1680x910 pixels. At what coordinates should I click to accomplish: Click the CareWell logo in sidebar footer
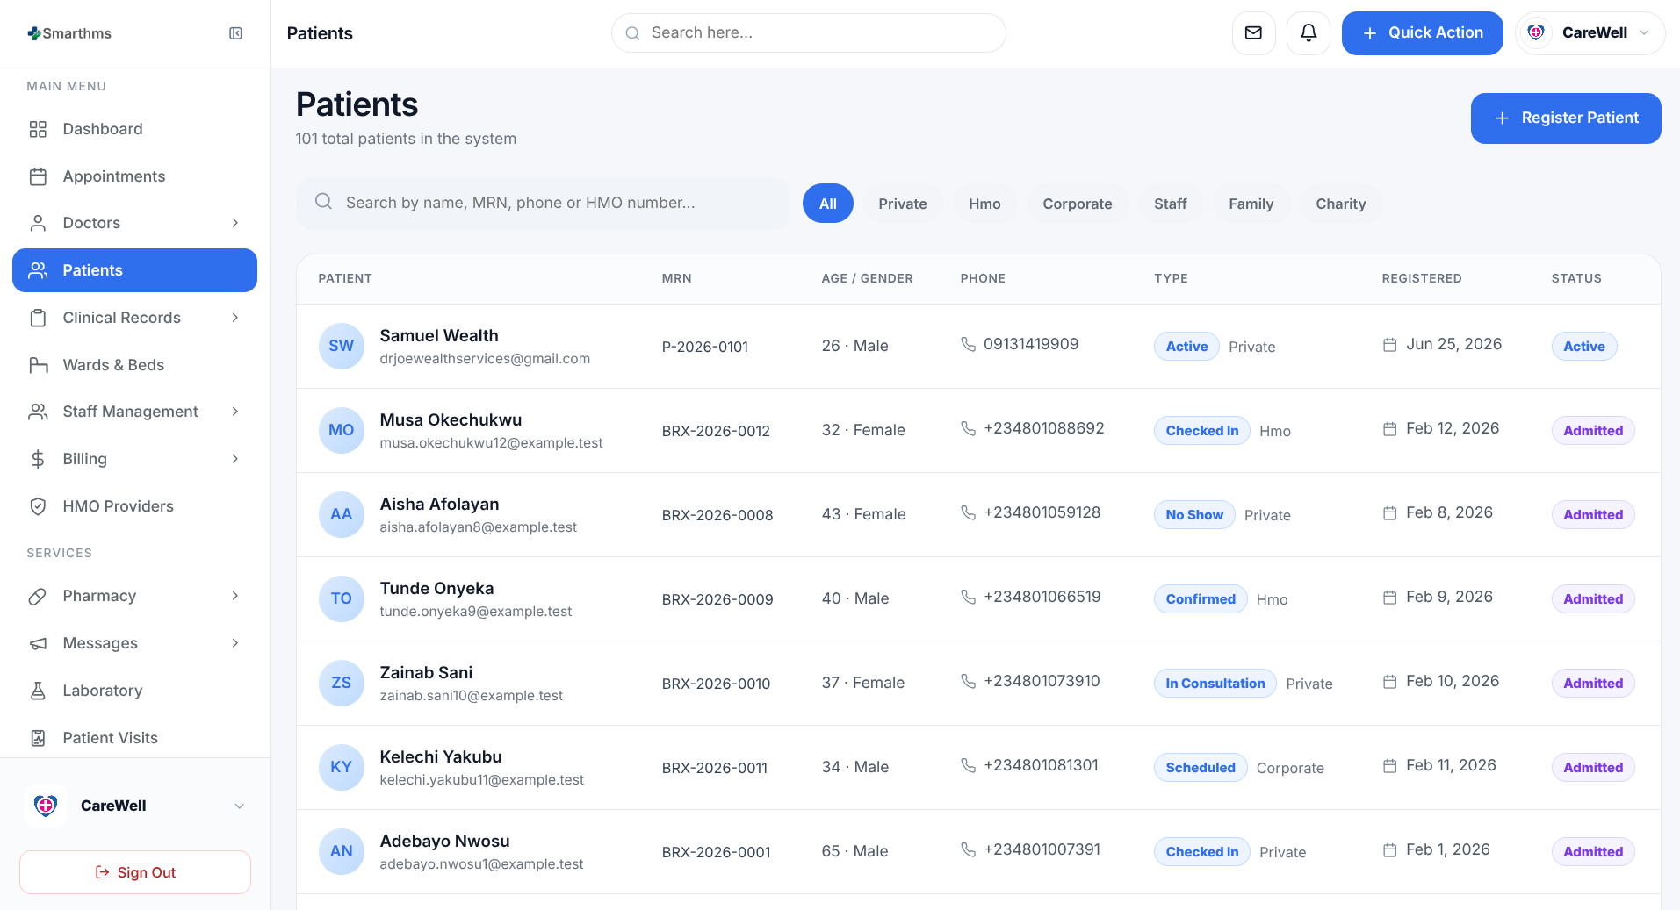click(x=46, y=806)
